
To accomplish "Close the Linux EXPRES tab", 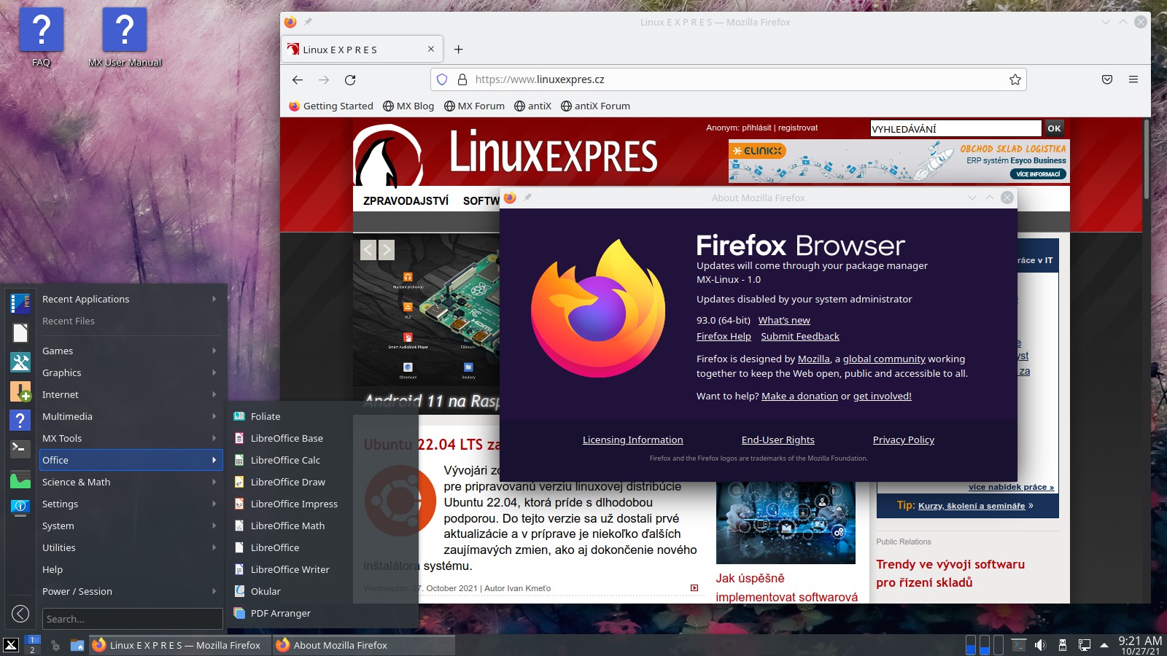I will pos(431,49).
